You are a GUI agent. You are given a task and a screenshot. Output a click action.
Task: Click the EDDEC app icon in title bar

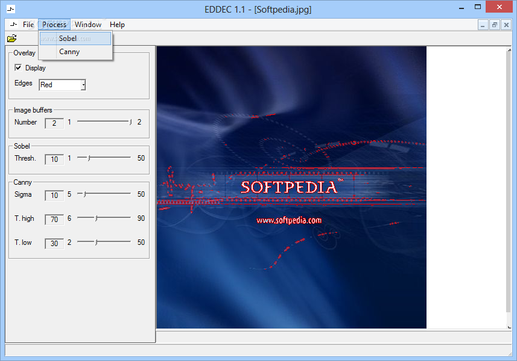tap(10, 9)
